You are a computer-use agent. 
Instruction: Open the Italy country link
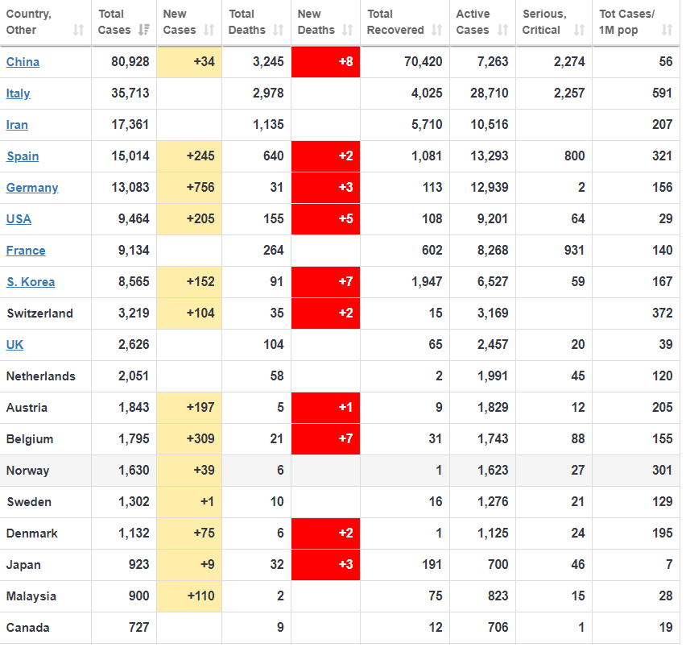pos(18,93)
